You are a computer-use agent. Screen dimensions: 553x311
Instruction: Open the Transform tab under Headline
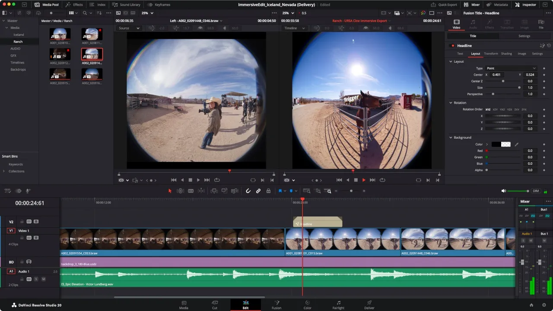(x=491, y=54)
